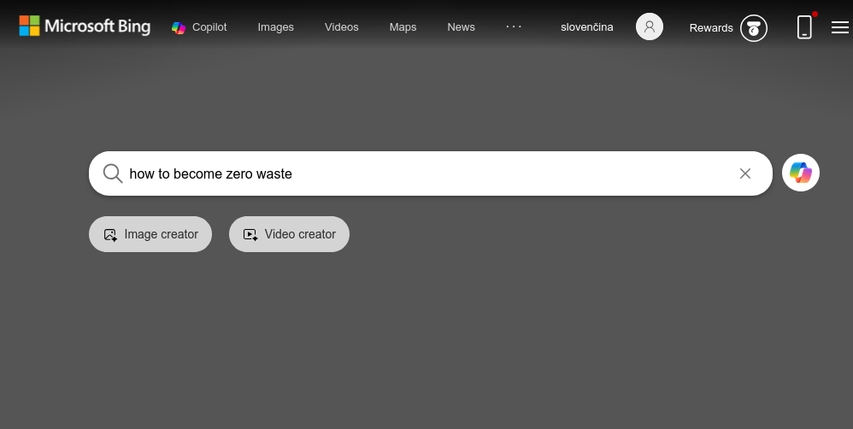Expand the three-dot more menu
Screen dimensions: 853x429
point(514,26)
